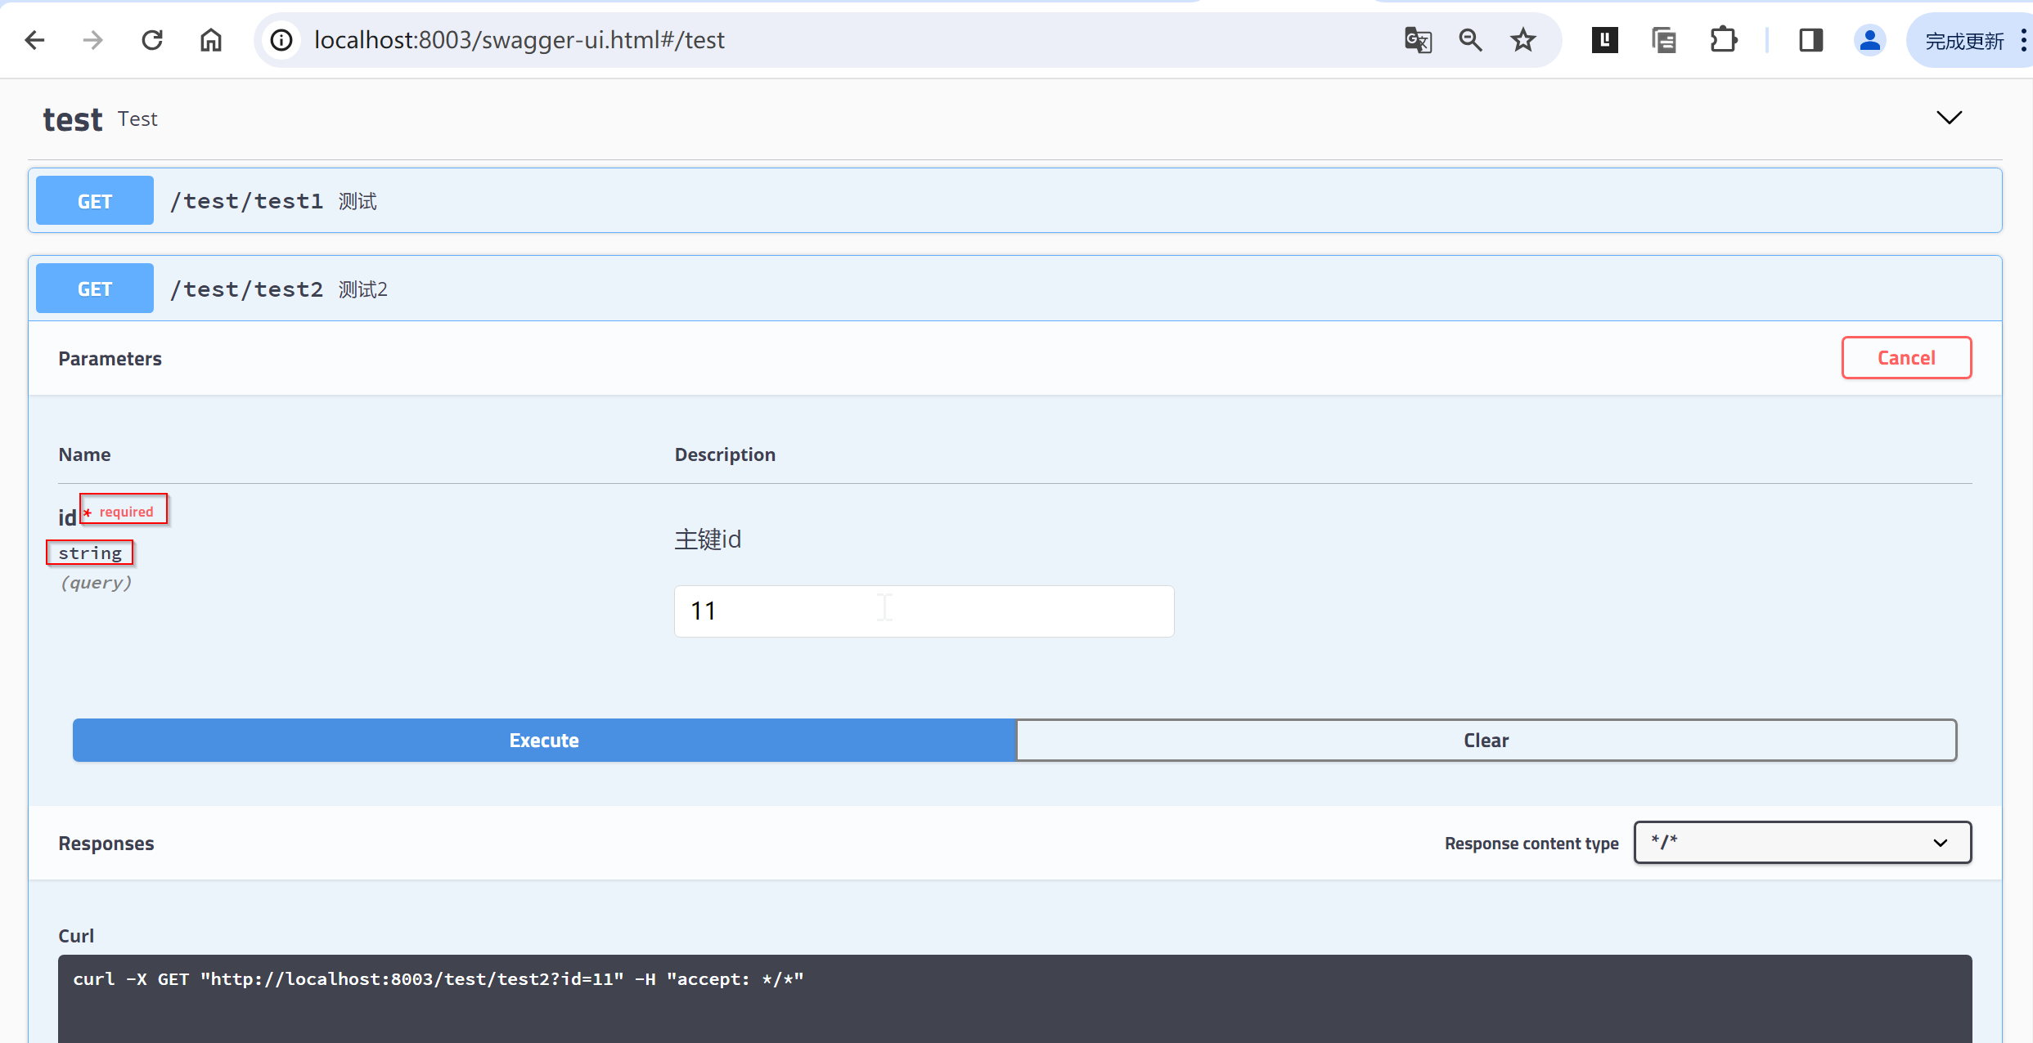Click the 'Name' column header
The width and height of the screenshot is (2033, 1043).
click(x=84, y=454)
